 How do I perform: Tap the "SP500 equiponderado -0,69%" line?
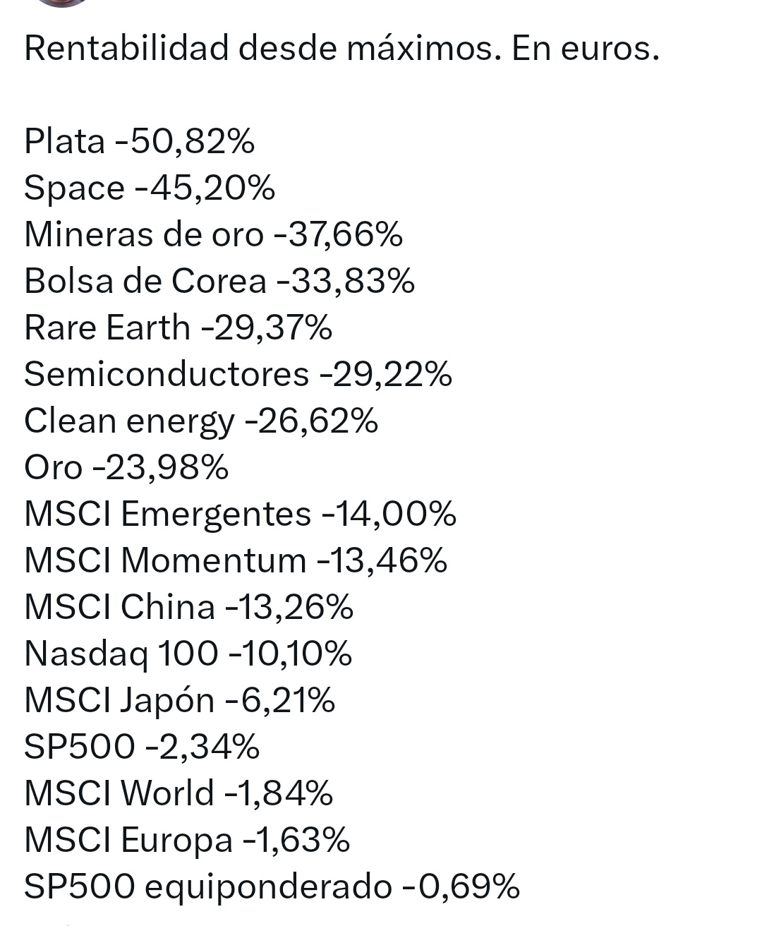[272, 887]
